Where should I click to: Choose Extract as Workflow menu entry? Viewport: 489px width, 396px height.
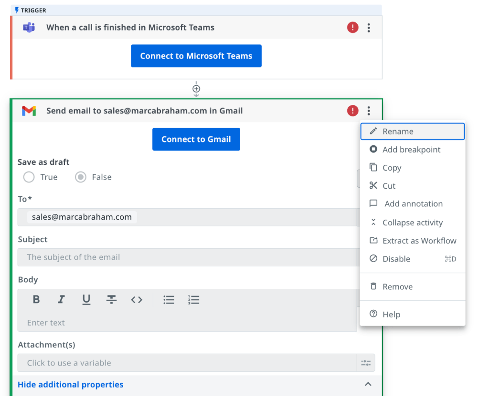point(419,241)
